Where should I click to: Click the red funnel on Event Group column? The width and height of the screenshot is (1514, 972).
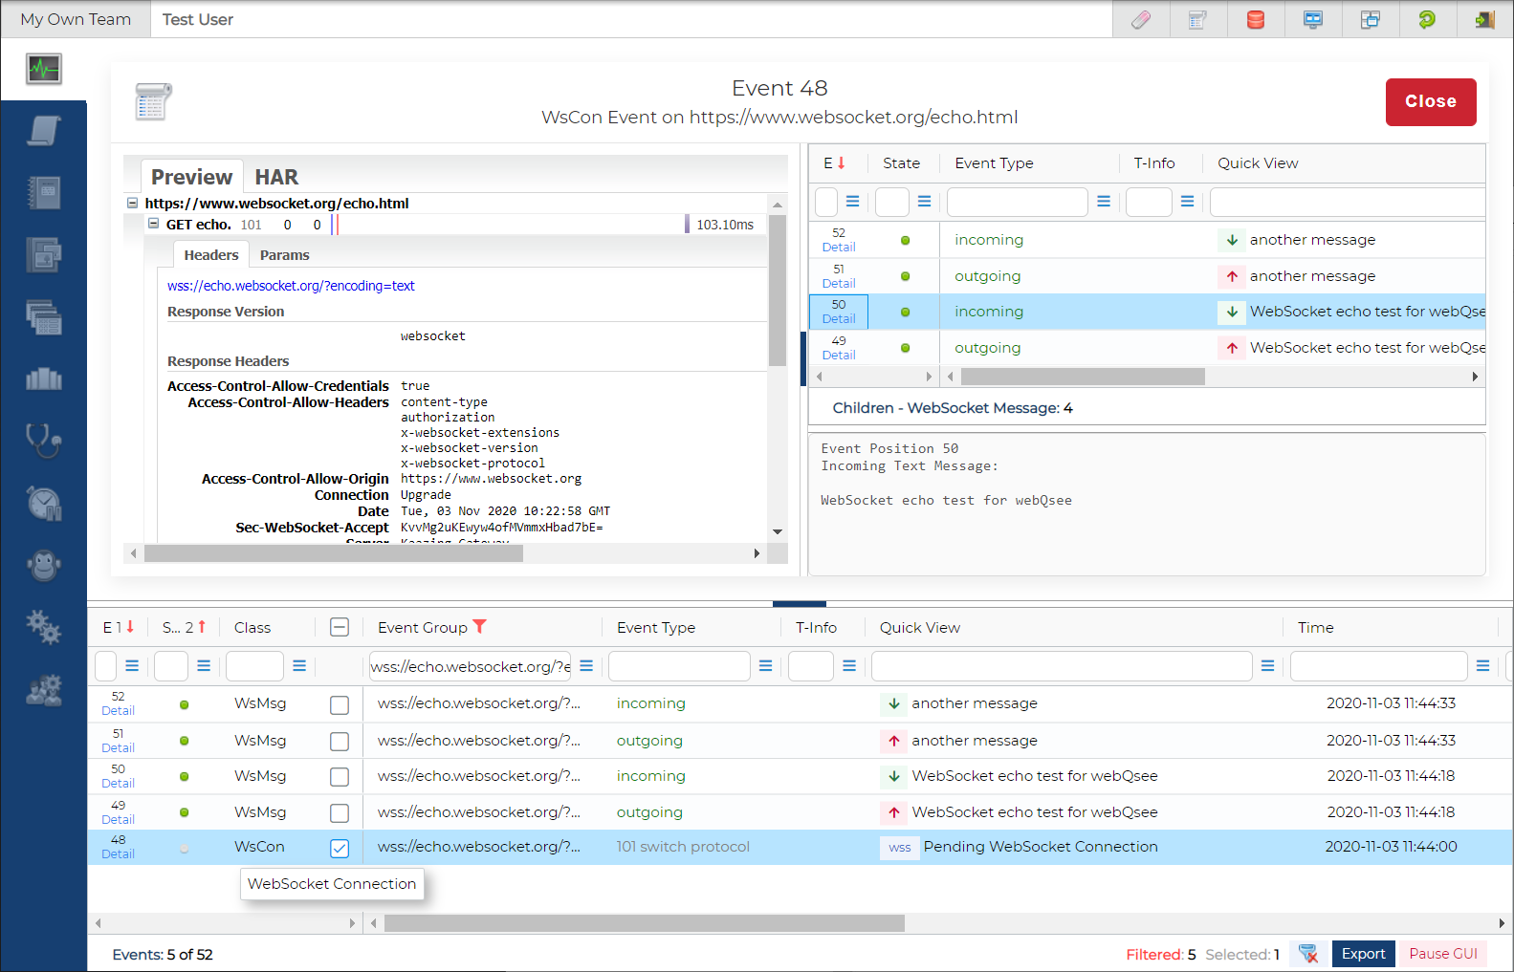tap(480, 627)
